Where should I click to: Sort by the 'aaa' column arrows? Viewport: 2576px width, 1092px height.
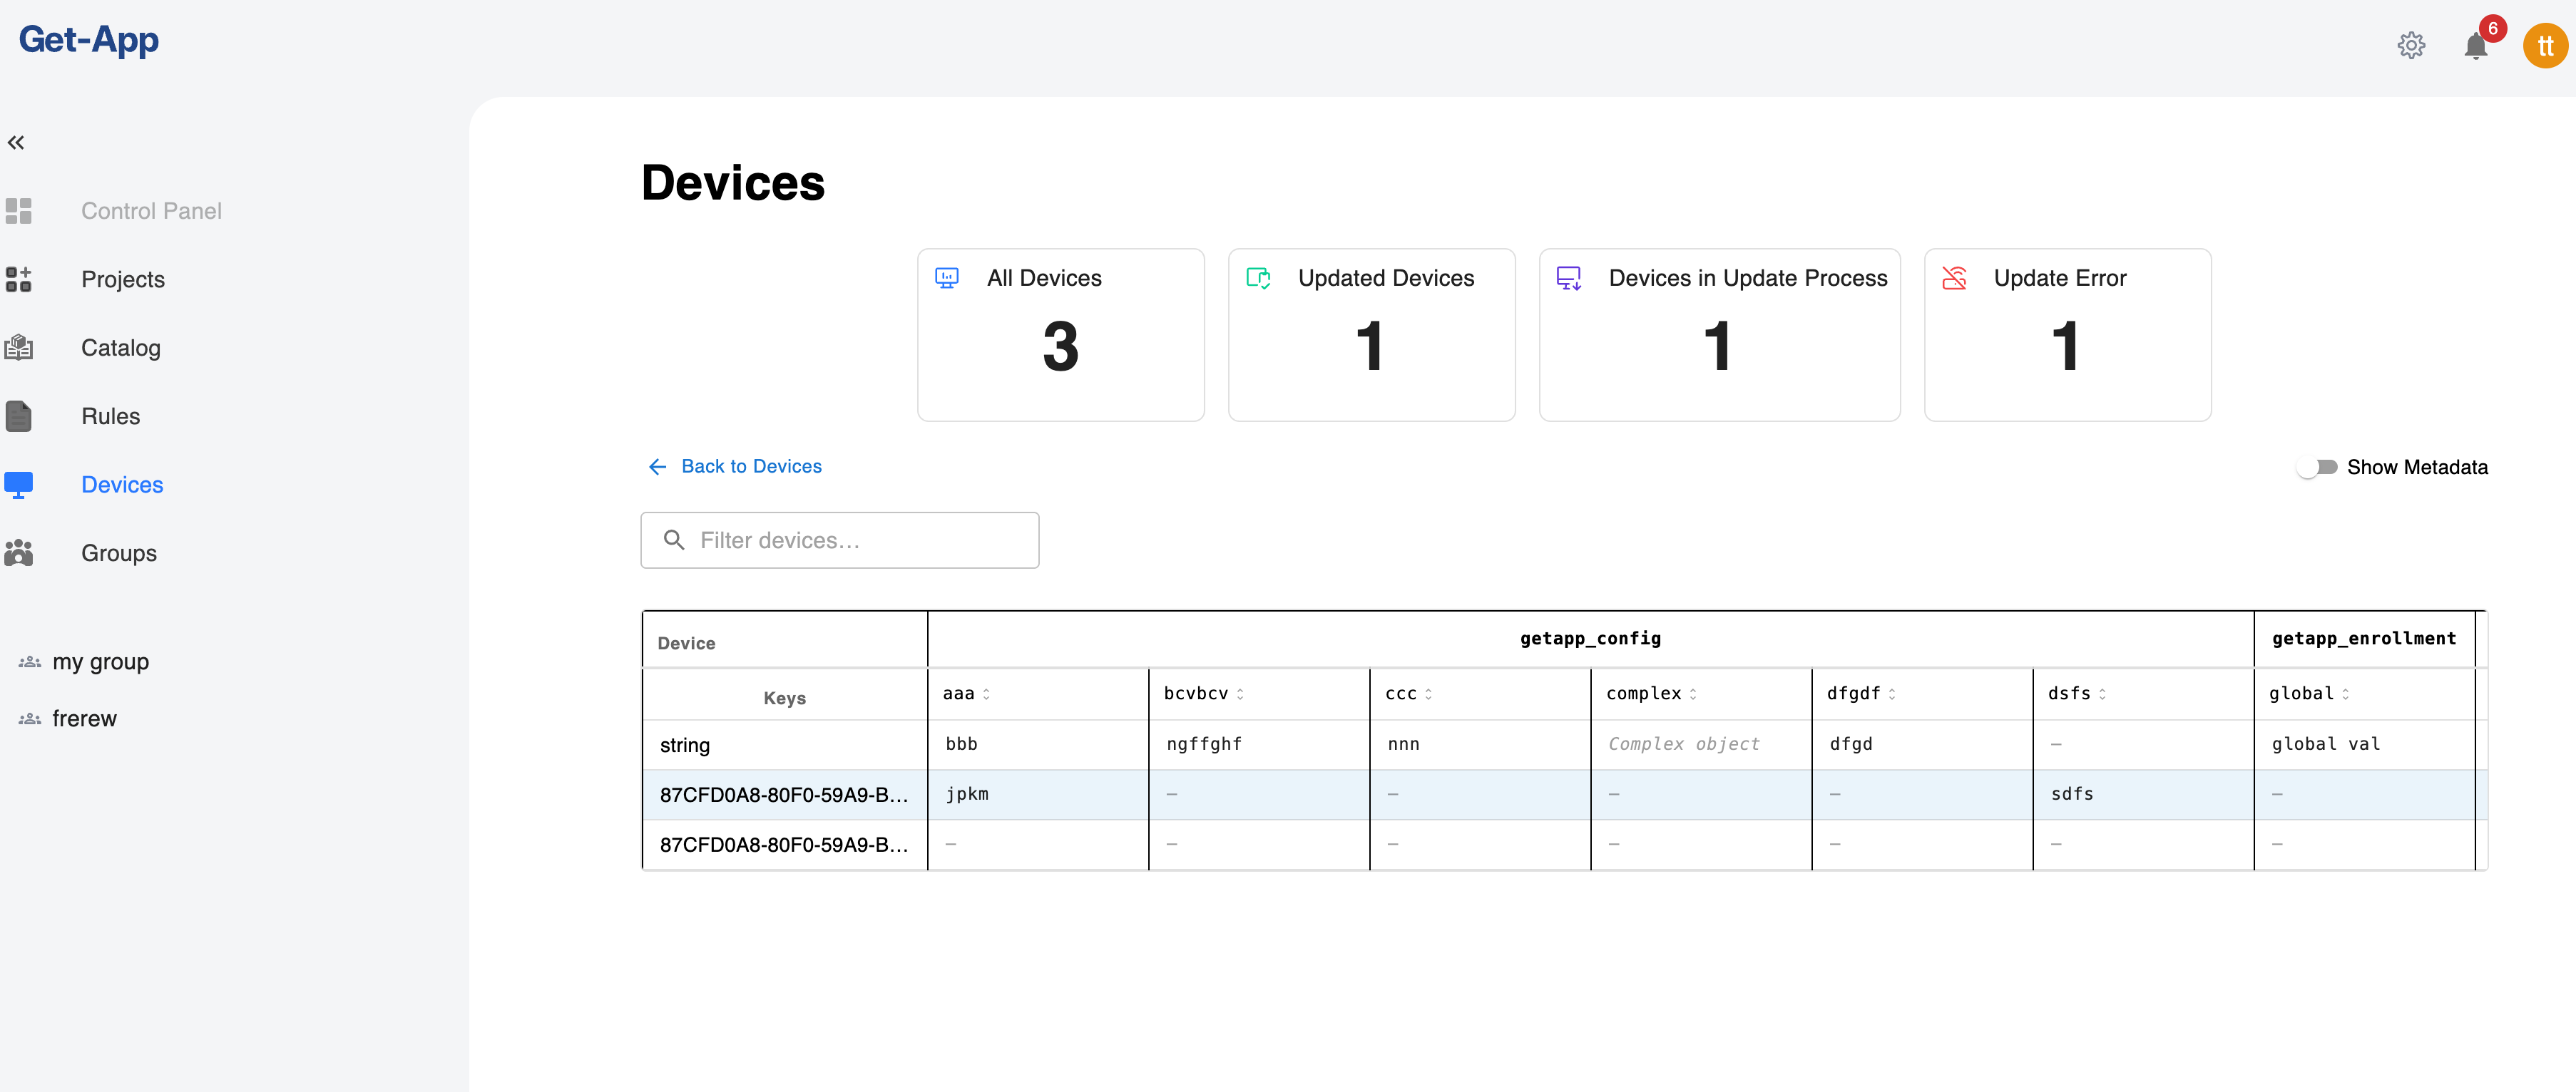point(986,694)
